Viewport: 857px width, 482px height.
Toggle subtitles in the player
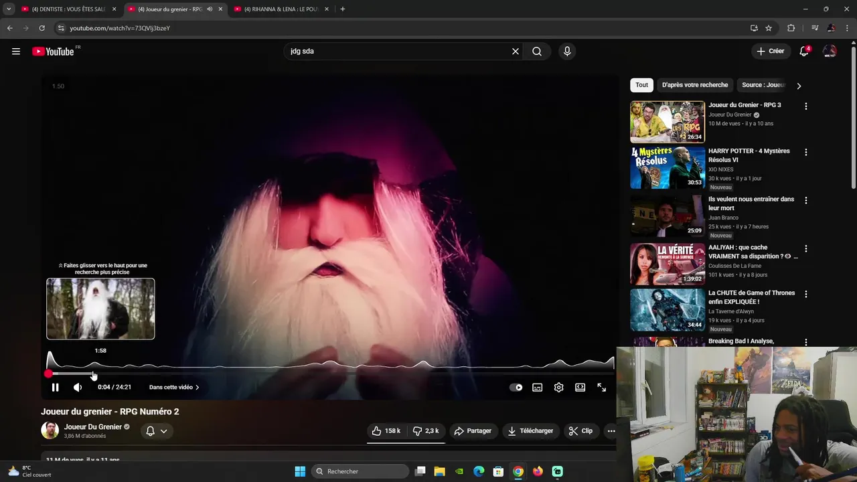click(x=537, y=387)
